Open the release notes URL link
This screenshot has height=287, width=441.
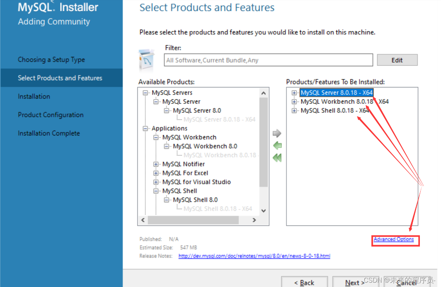254,256
